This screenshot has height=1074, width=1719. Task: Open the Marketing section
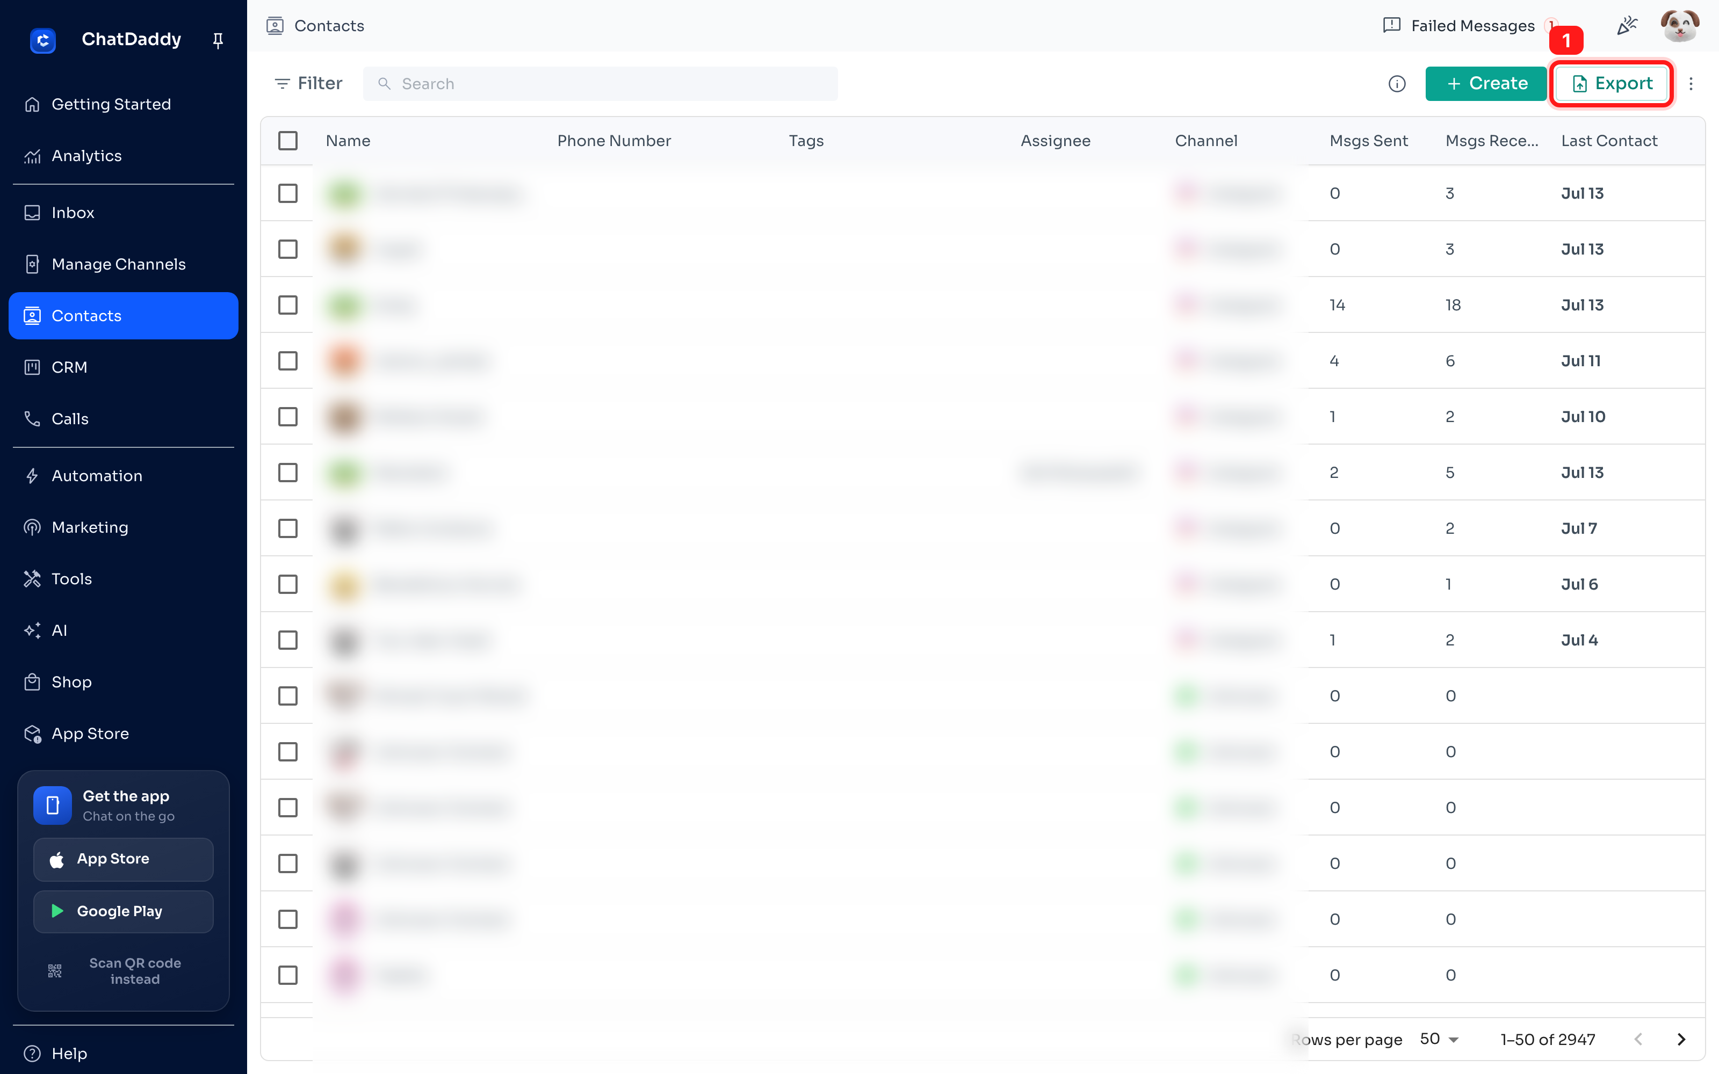coord(124,527)
